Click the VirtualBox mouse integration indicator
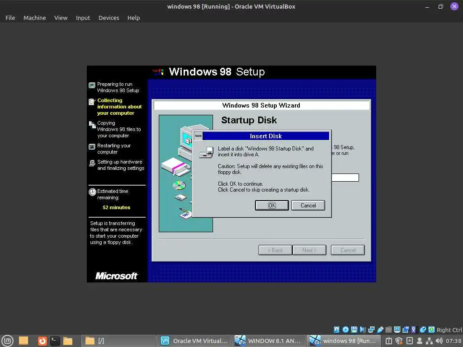 [x=423, y=329]
